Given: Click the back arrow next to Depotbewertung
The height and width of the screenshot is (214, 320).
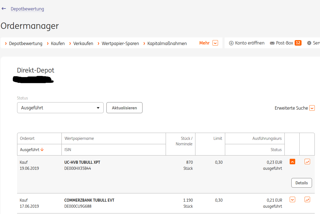Looking at the screenshot, I should click(4, 9).
